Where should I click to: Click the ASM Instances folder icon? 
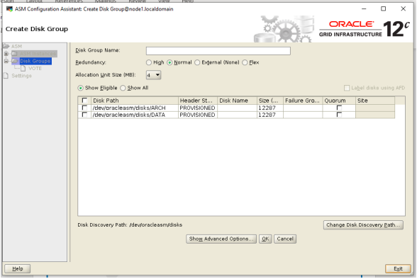15,54
